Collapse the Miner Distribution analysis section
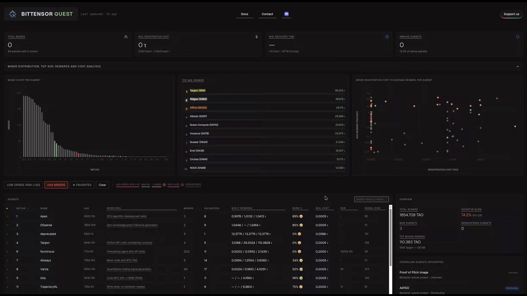The width and height of the screenshot is (527, 296). click(517, 66)
